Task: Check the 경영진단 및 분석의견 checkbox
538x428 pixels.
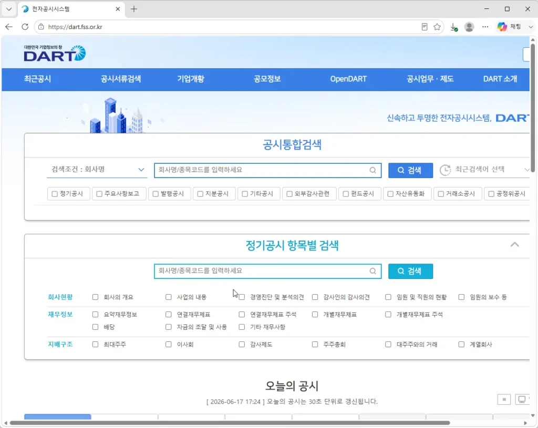Action: (x=242, y=297)
